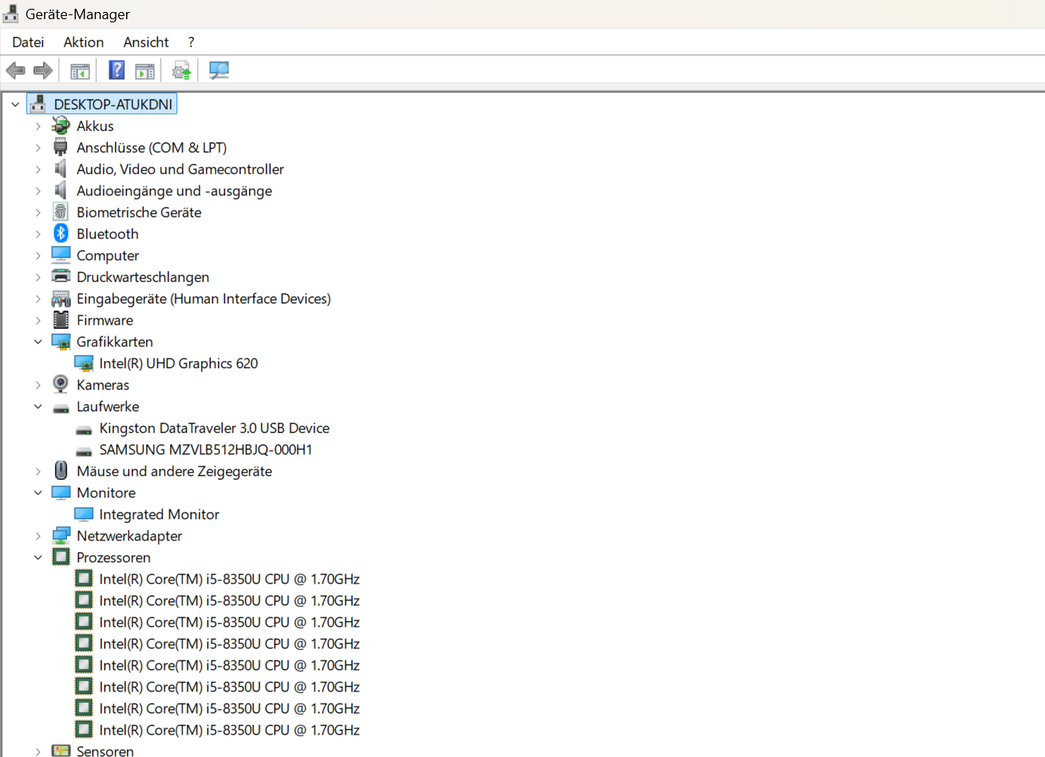Expand the Computer category
The width and height of the screenshot is (1045, 757).
[x=38, y=255]
